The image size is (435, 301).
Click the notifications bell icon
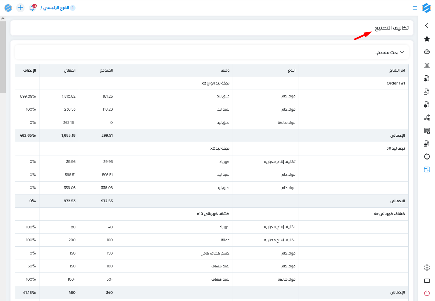tap(33, 8)
